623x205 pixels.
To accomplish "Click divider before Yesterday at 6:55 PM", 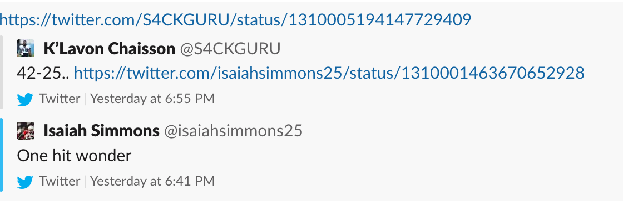I will point(85,99).
